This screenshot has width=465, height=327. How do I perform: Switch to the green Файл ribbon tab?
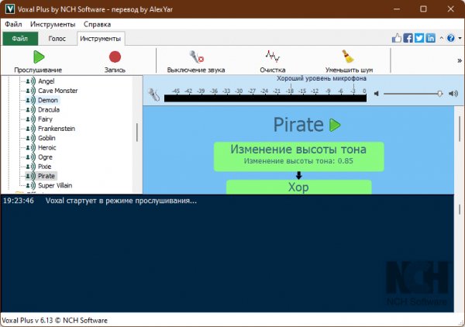click(20, 39)
